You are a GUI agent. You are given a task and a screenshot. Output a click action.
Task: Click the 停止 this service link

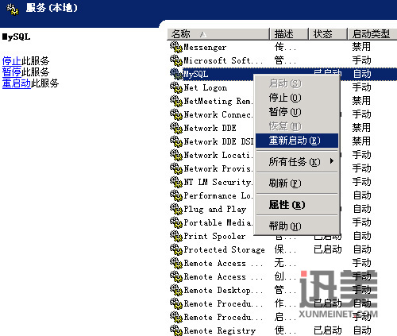click(x=12, y=61)
